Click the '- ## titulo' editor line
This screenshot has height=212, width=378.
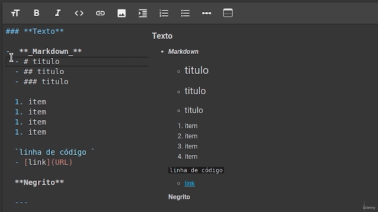[x=40, y=72]
